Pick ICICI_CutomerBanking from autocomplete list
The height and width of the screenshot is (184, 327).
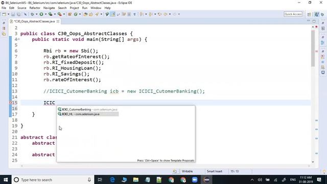pyautogui.click(x=87, y=109)
